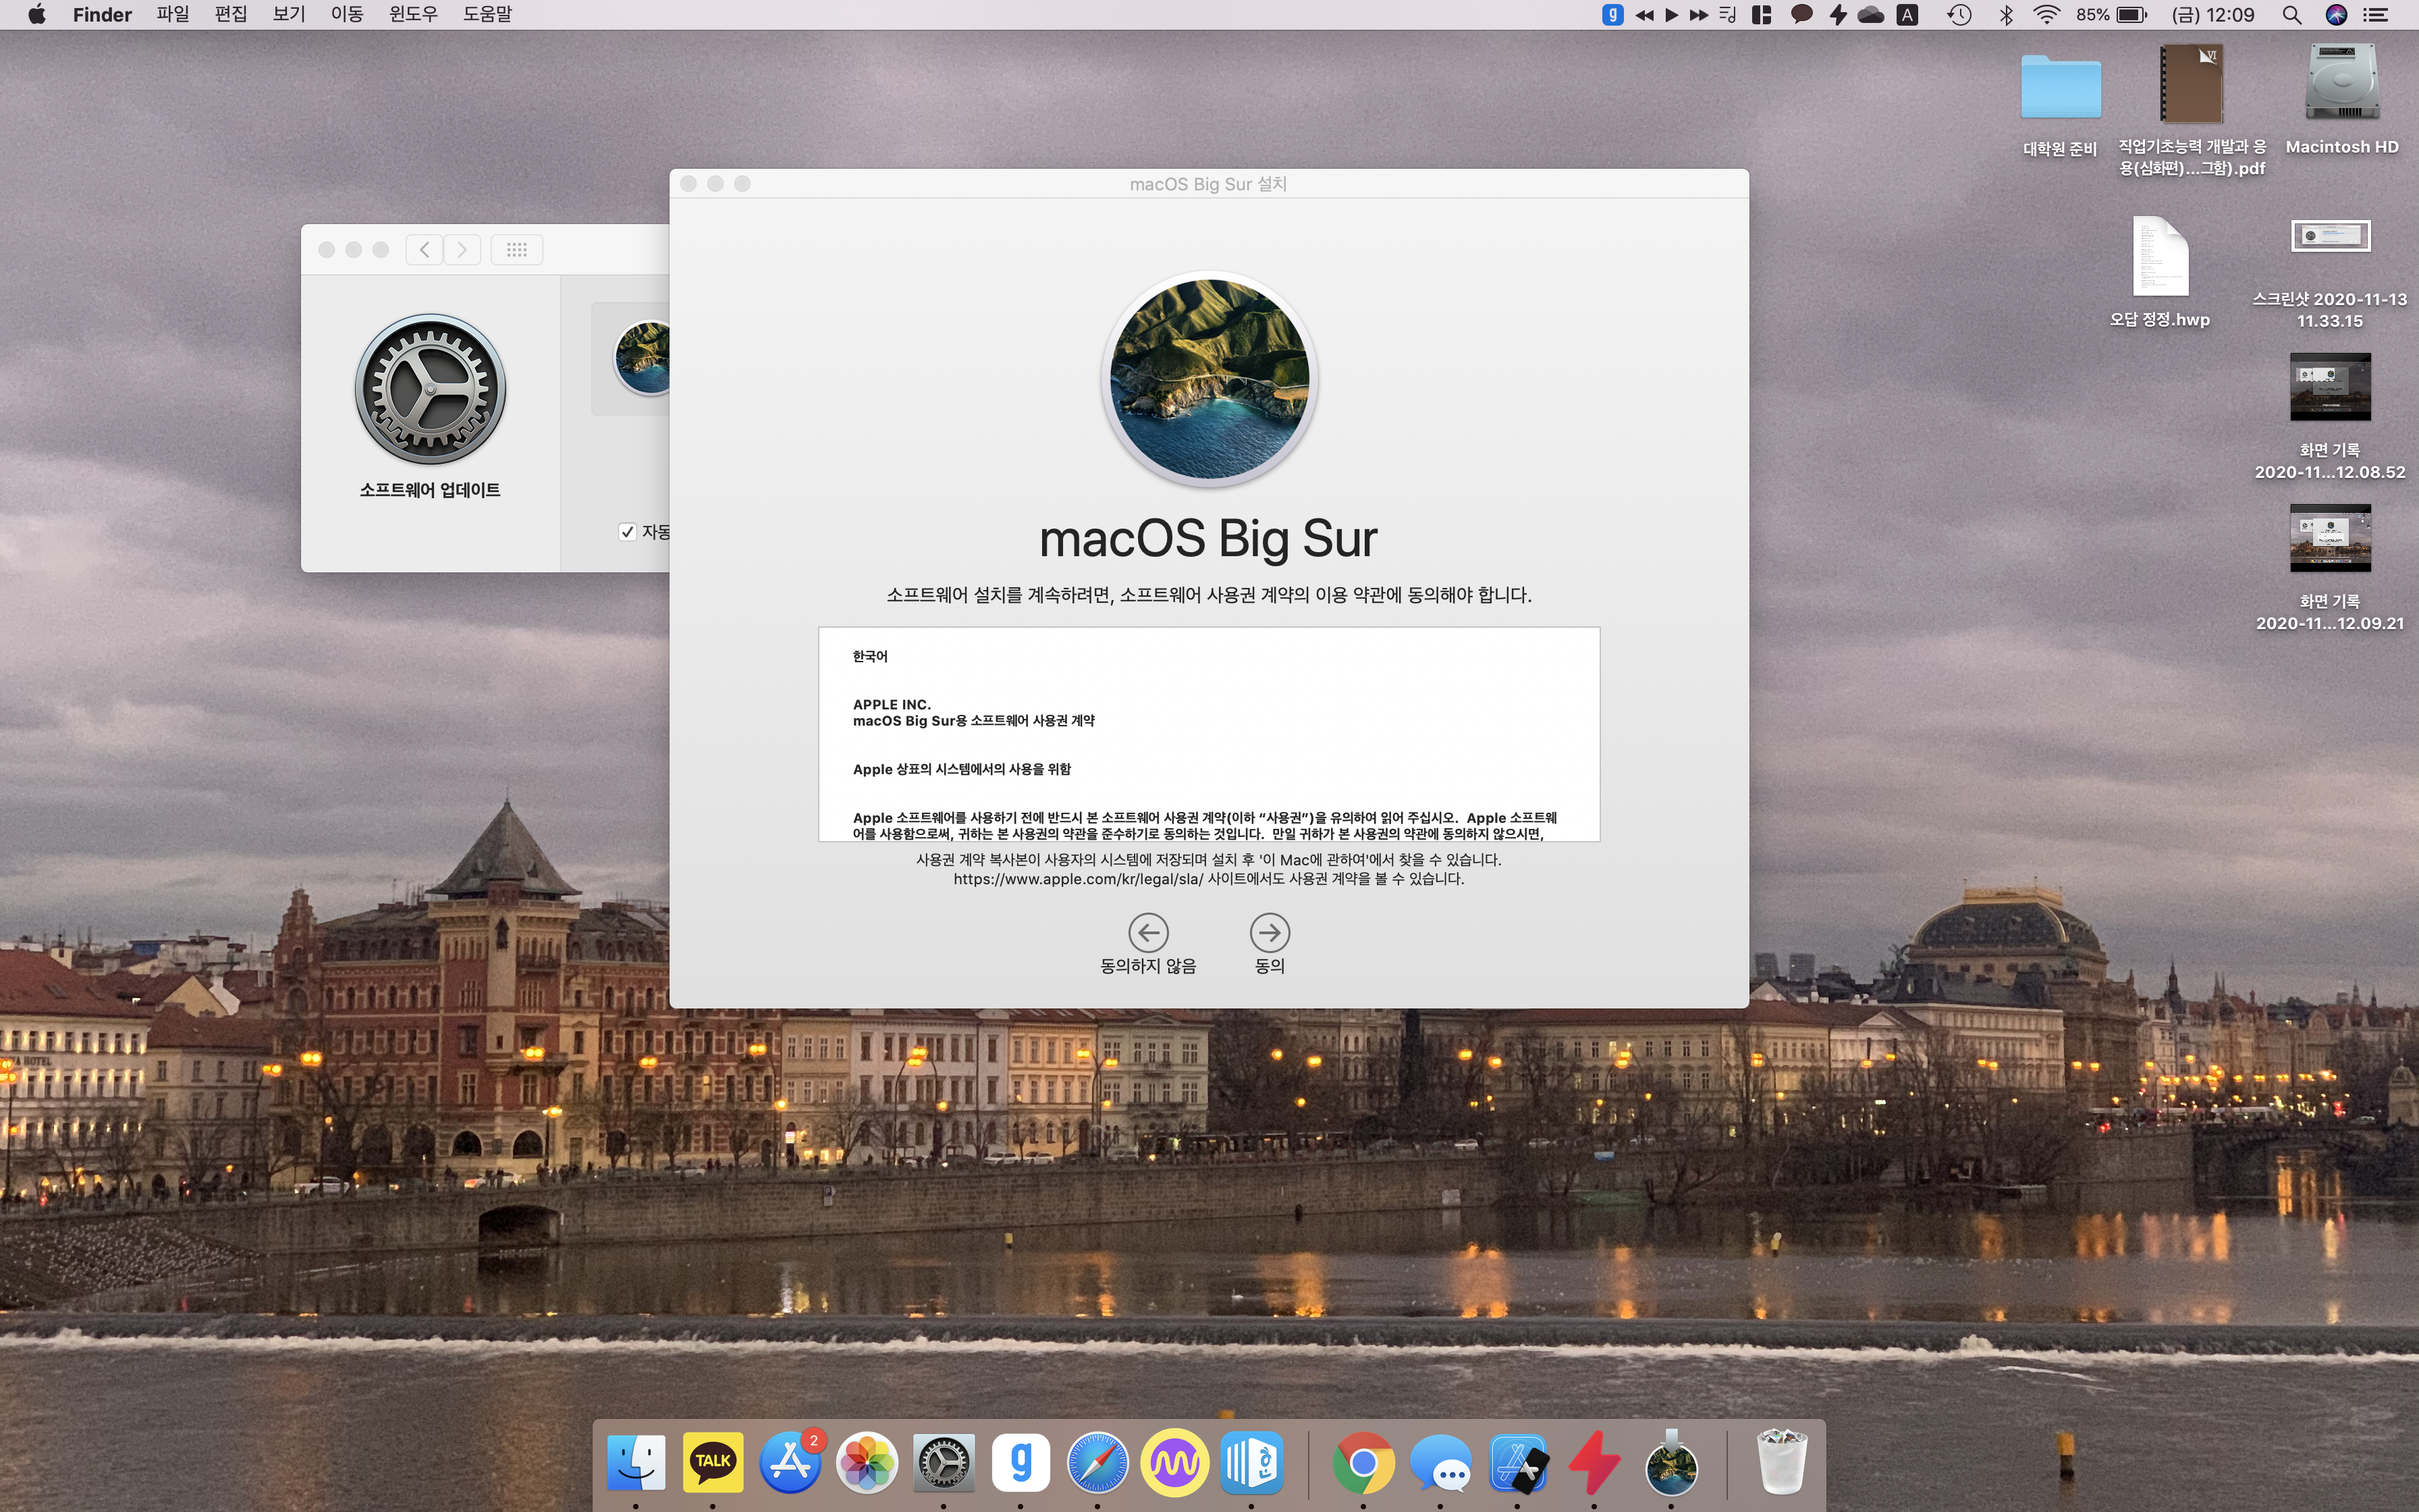This screenshot has height=1512, width=2419.
Task: Show all preferences via the grid button
Action: pos(517,249)
